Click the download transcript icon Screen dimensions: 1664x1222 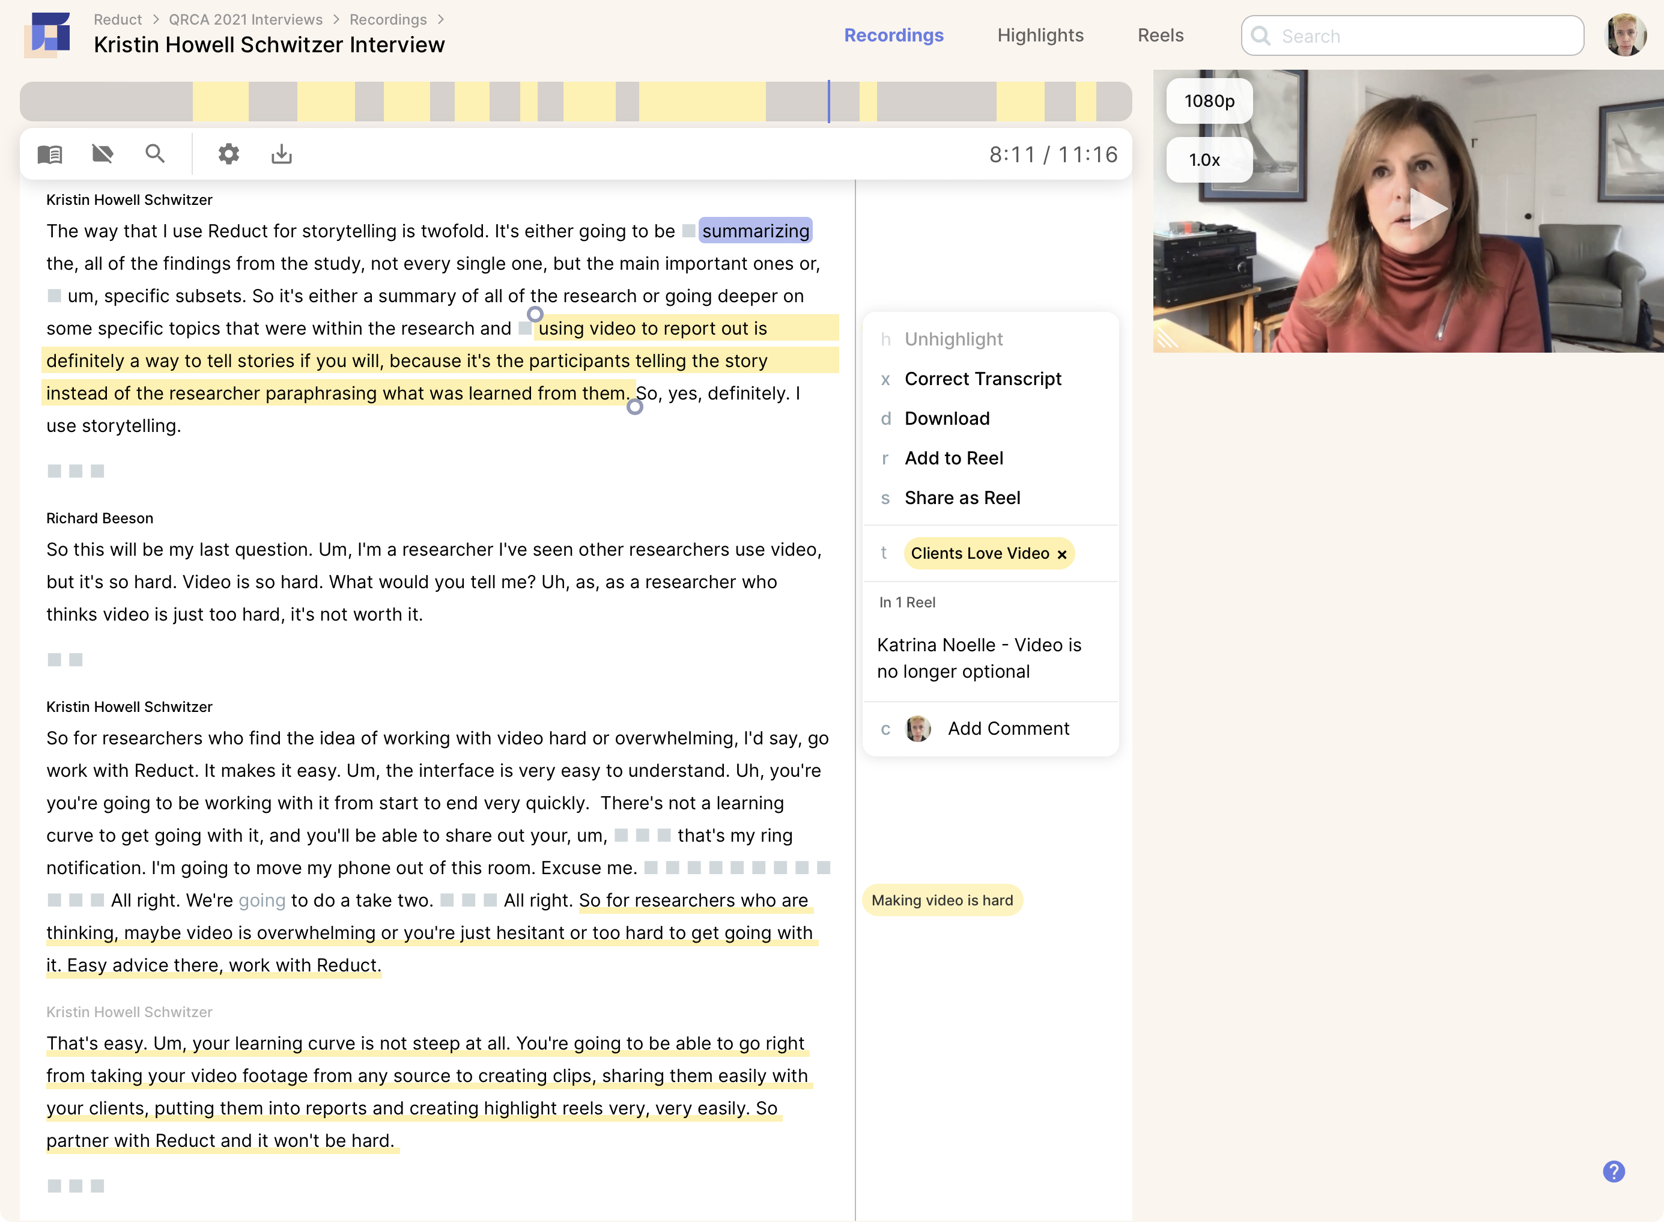coord(281,154)
